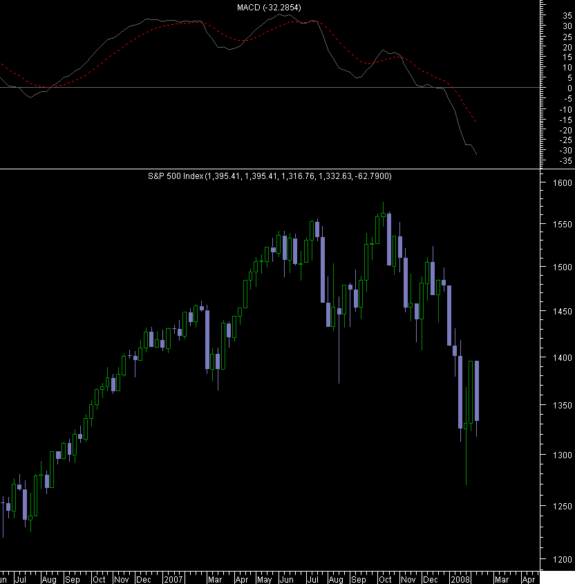Click the Mar label after 2008
Screen dimensions: 575x584
tap(502, 580)
